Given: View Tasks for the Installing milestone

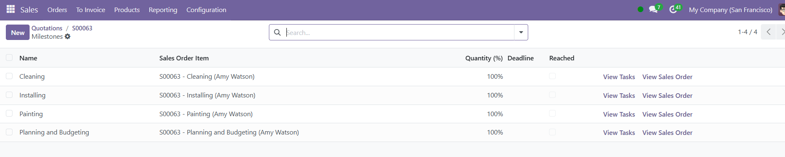Looking at the screenshot, I should [x=619, y=95].
